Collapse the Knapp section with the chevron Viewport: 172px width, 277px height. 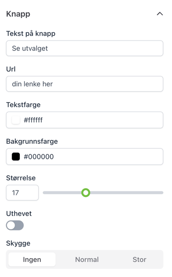[x=160, y=14]
